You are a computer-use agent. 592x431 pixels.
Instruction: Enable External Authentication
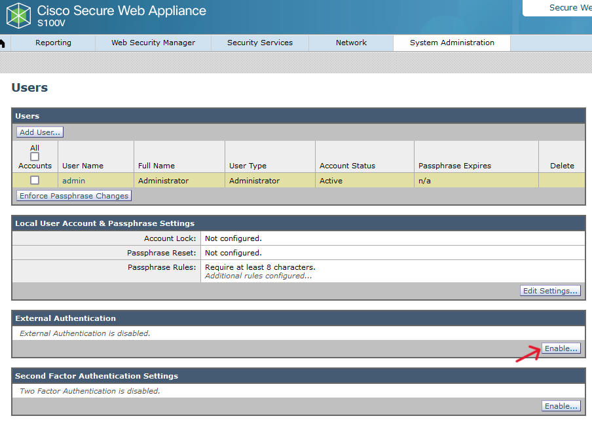pyautogui.click(x=561, y=348)
